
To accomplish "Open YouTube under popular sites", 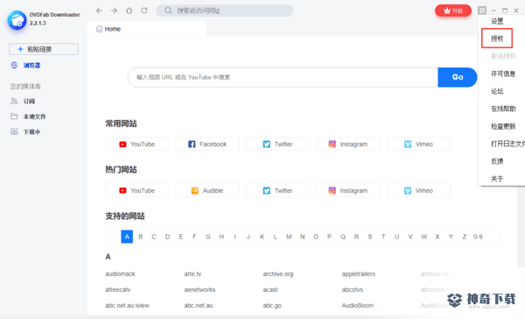I will click(137, 190).
